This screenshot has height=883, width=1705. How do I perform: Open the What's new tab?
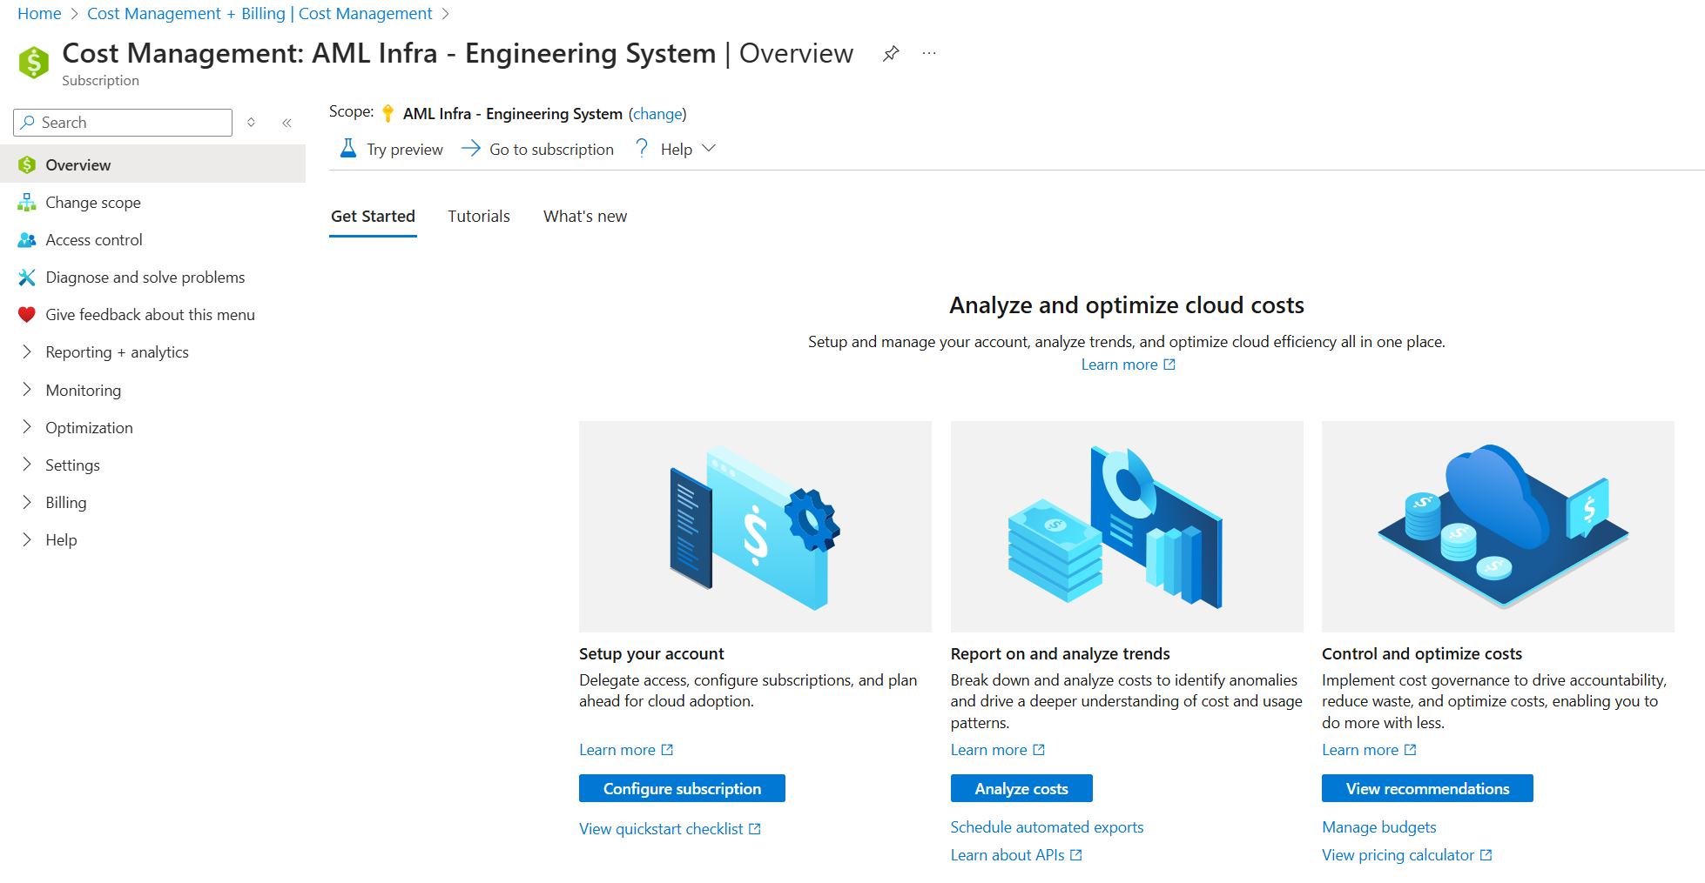click(x=584, y=216)
